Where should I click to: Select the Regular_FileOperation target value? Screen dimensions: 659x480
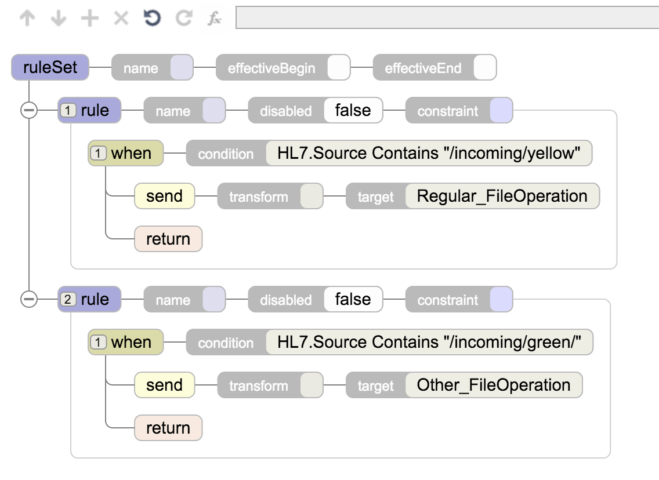pos(502,196)
